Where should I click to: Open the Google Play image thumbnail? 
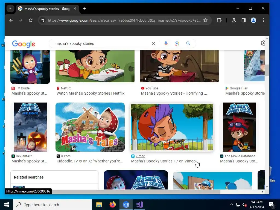254,66
